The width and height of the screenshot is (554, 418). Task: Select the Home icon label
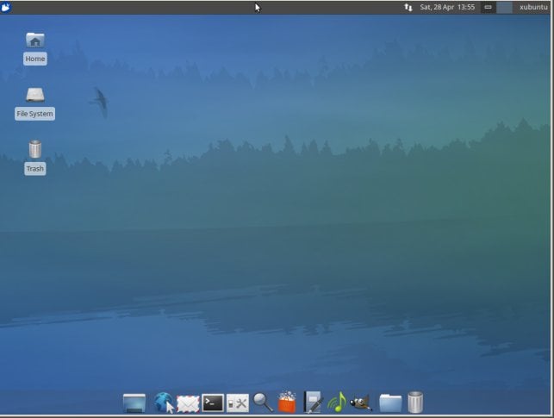(35, 59)
